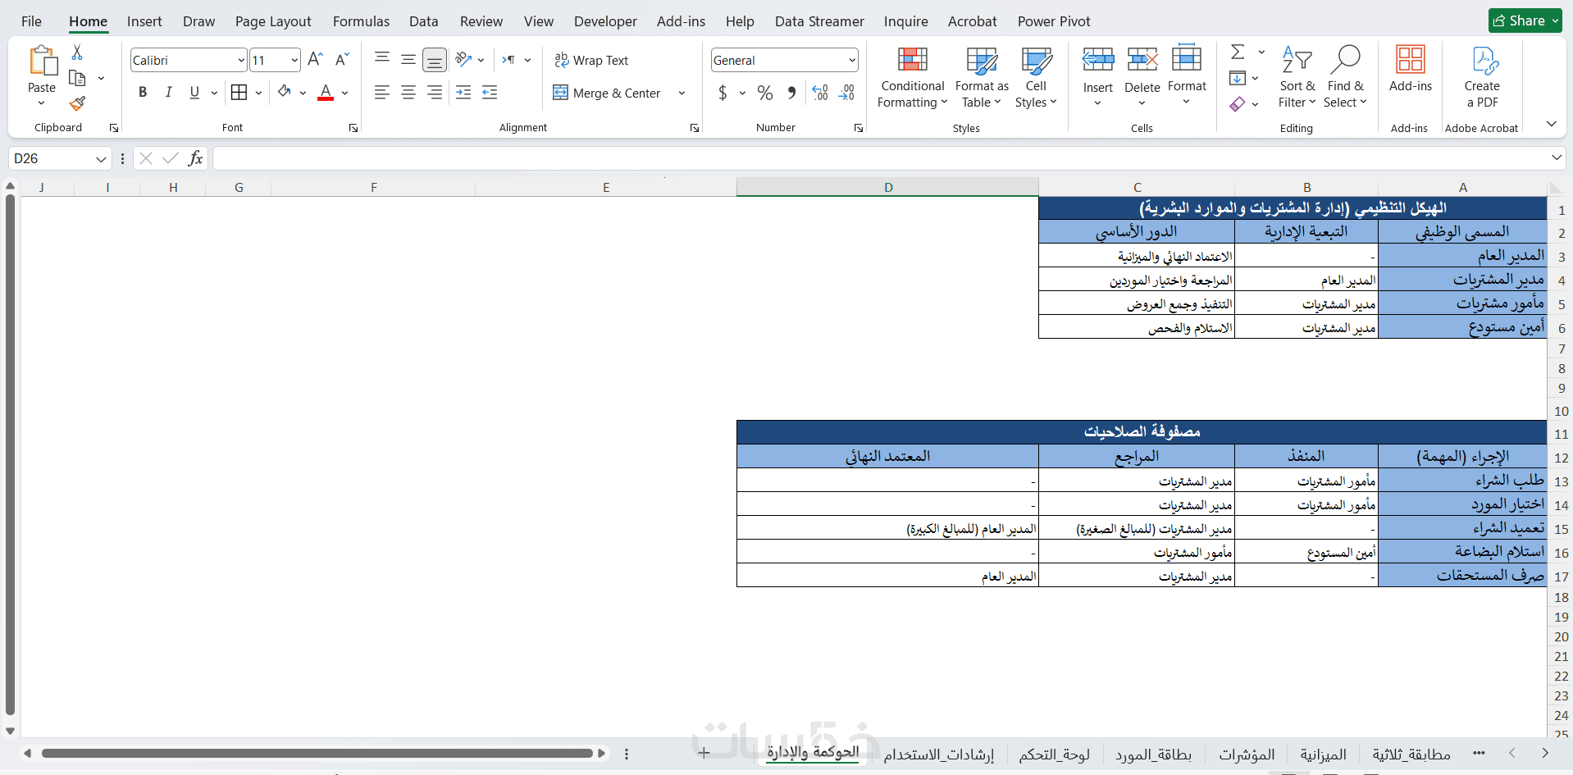Decrease font size with the smaller A icon
The width and height of the screenshot is (1573, 775).
(x=342, y=59)
